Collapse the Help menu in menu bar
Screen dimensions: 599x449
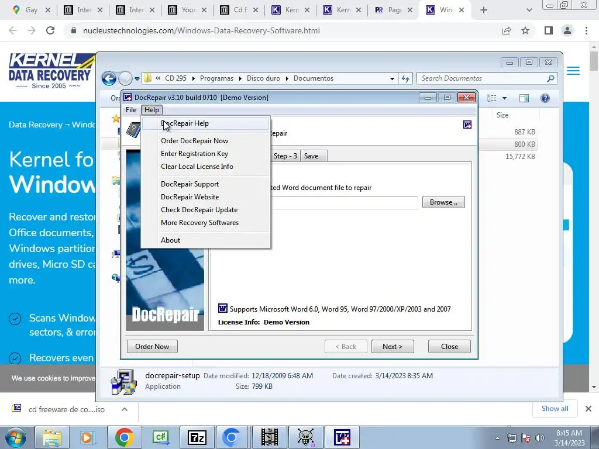pyautogui.click(x=152, y=110)
